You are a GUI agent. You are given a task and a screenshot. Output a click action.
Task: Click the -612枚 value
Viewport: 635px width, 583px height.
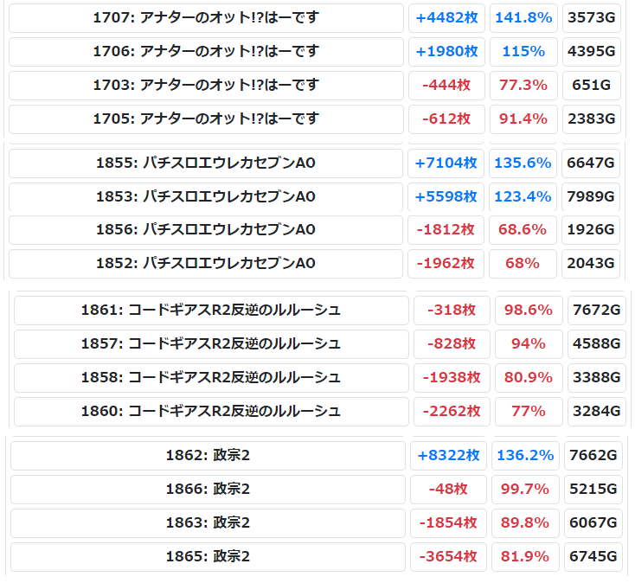click(x=446, y=119)
